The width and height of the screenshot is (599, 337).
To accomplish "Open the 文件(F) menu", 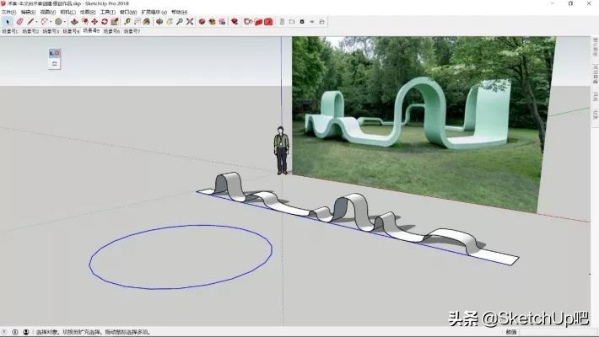I will [x=8, y=13].
